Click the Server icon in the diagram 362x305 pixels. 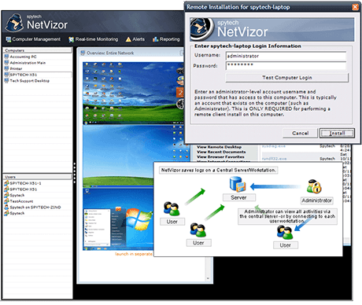tap(238, 184)
